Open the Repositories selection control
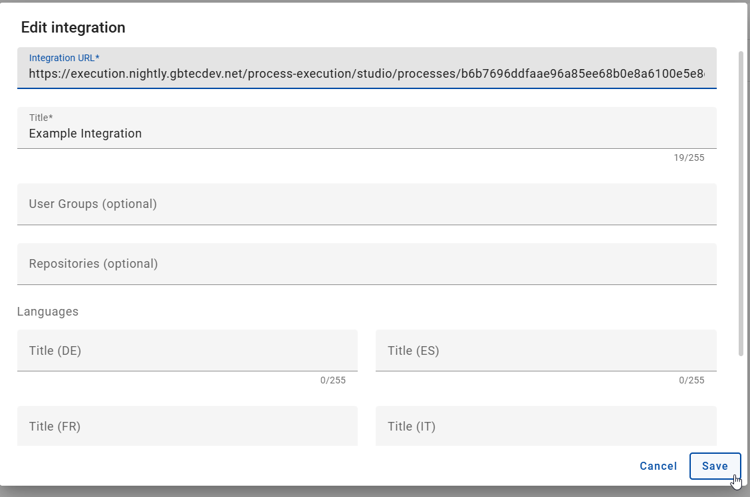 pyautogui.click(x=366, y=264)
